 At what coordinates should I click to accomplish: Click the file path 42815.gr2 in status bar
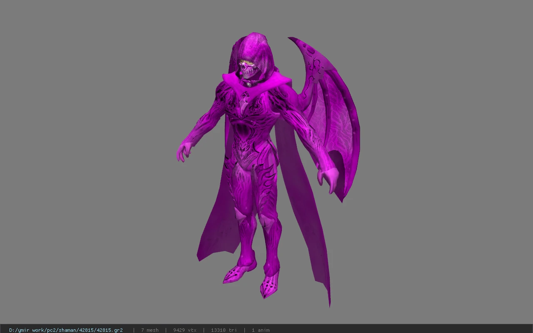pyautogui.click(x=66, y=330)
